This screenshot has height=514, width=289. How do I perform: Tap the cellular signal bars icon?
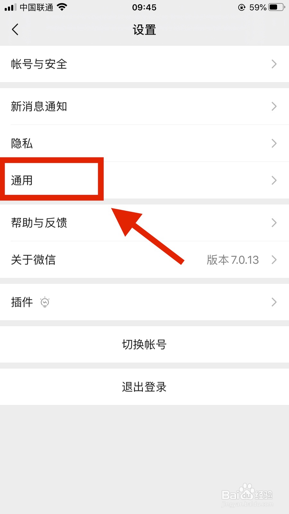10,7
